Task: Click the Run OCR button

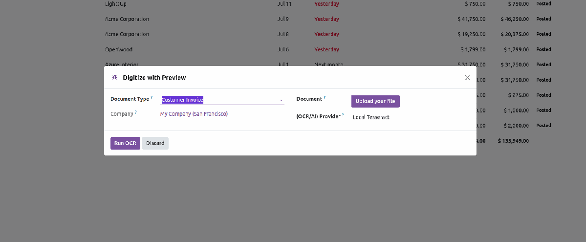Action: click(x=125, y=143)
